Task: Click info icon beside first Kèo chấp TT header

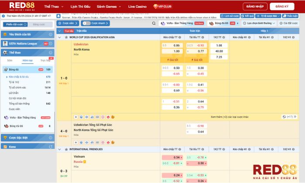Action: 180,37
